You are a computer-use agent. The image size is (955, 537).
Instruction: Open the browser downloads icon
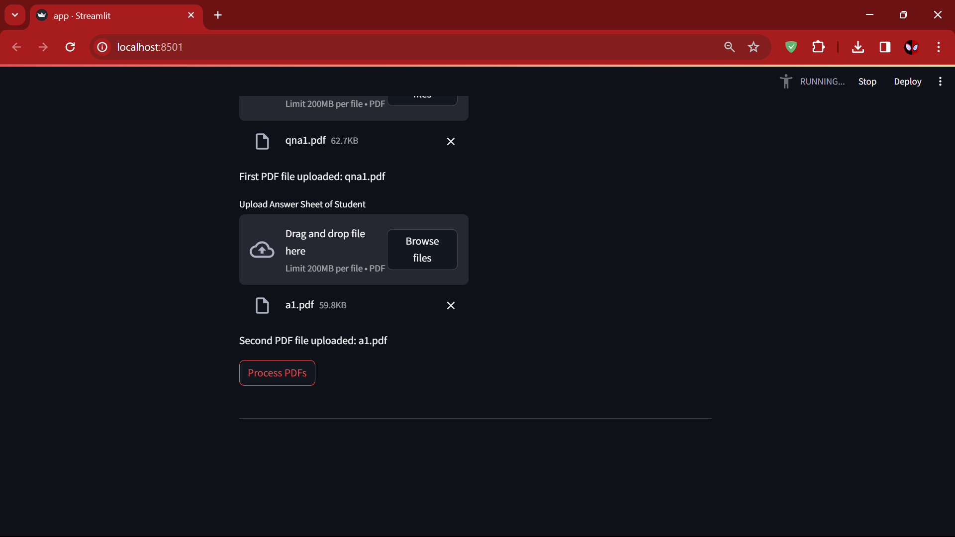pyautogui.click(x=858, y=47)
